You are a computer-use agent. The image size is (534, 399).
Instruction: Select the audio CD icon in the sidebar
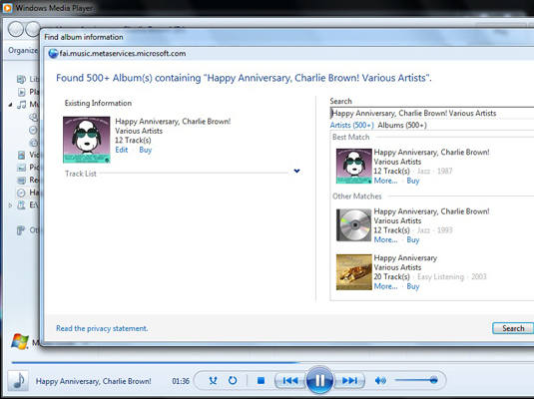21,193
